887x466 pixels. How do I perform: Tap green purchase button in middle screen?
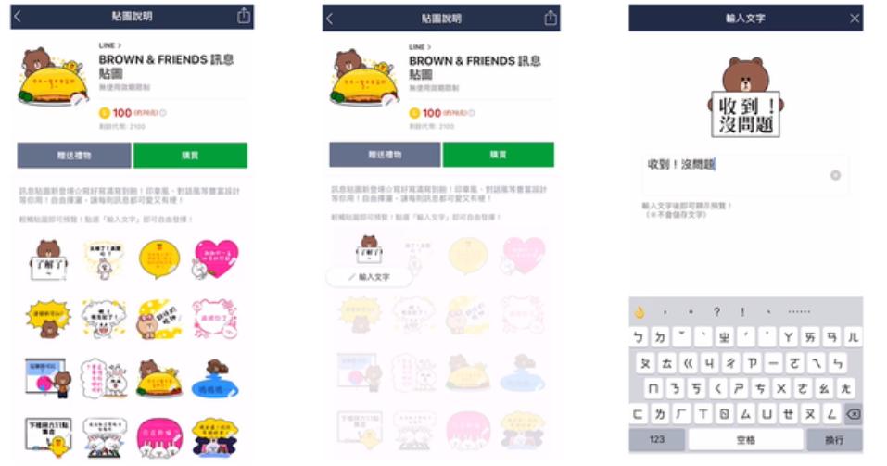click(499, 155)
